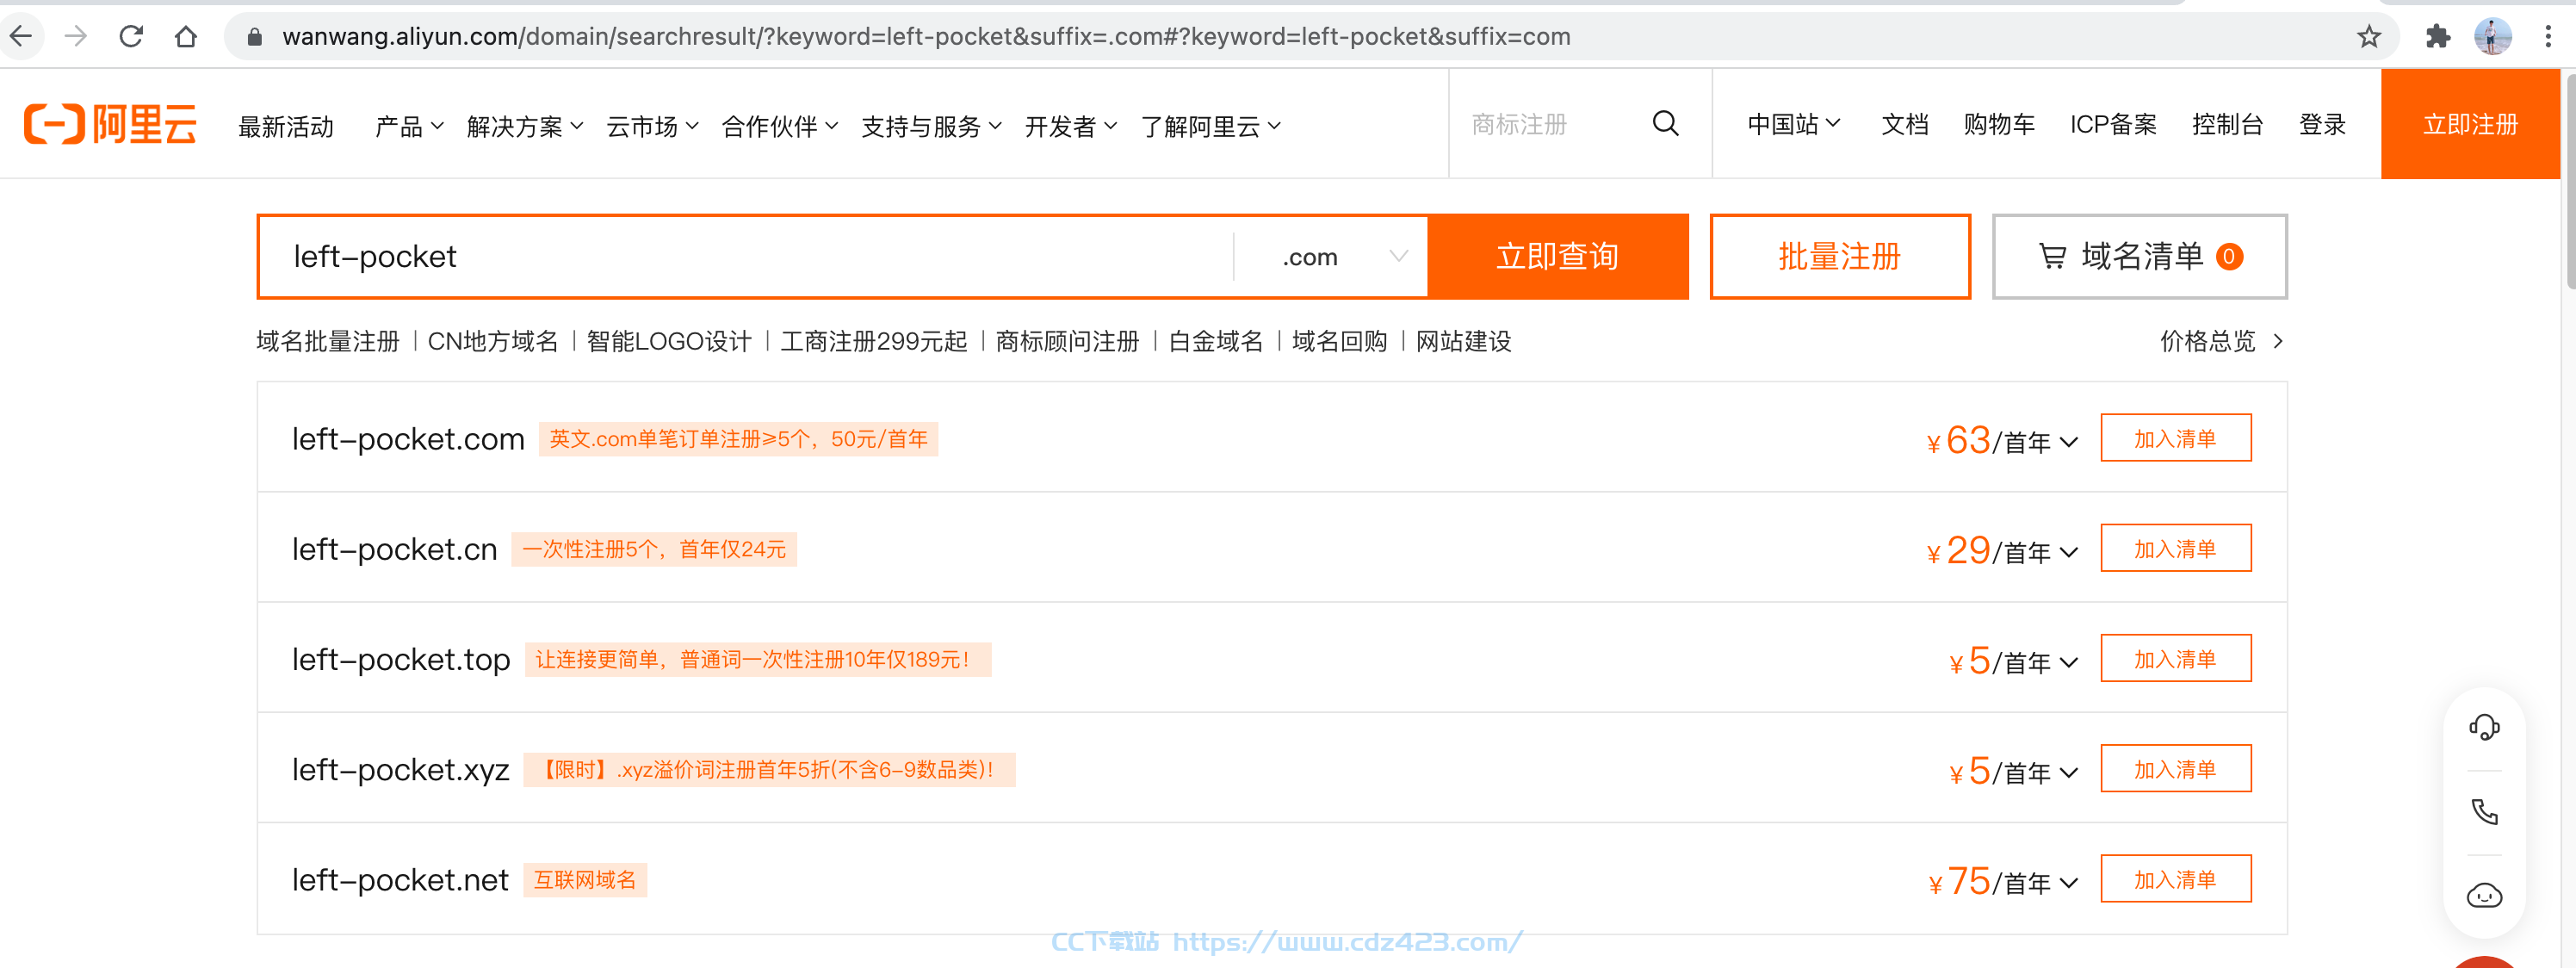Expand price options for left-pocket.xyz
2576x968 pixels.
2069,772
